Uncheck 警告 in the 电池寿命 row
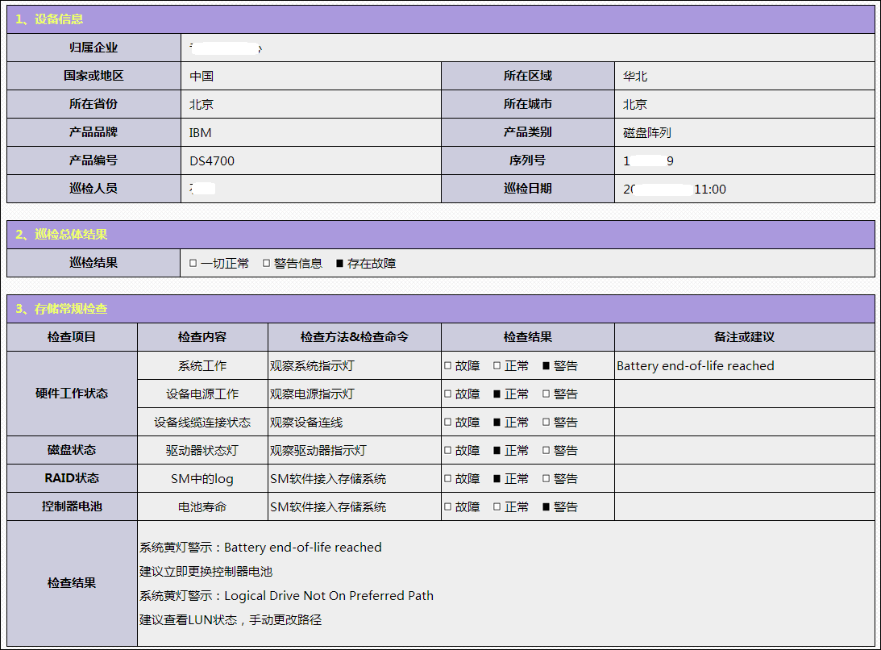The height and width of the screenshot is (650, 881). [x=546, y=507]
